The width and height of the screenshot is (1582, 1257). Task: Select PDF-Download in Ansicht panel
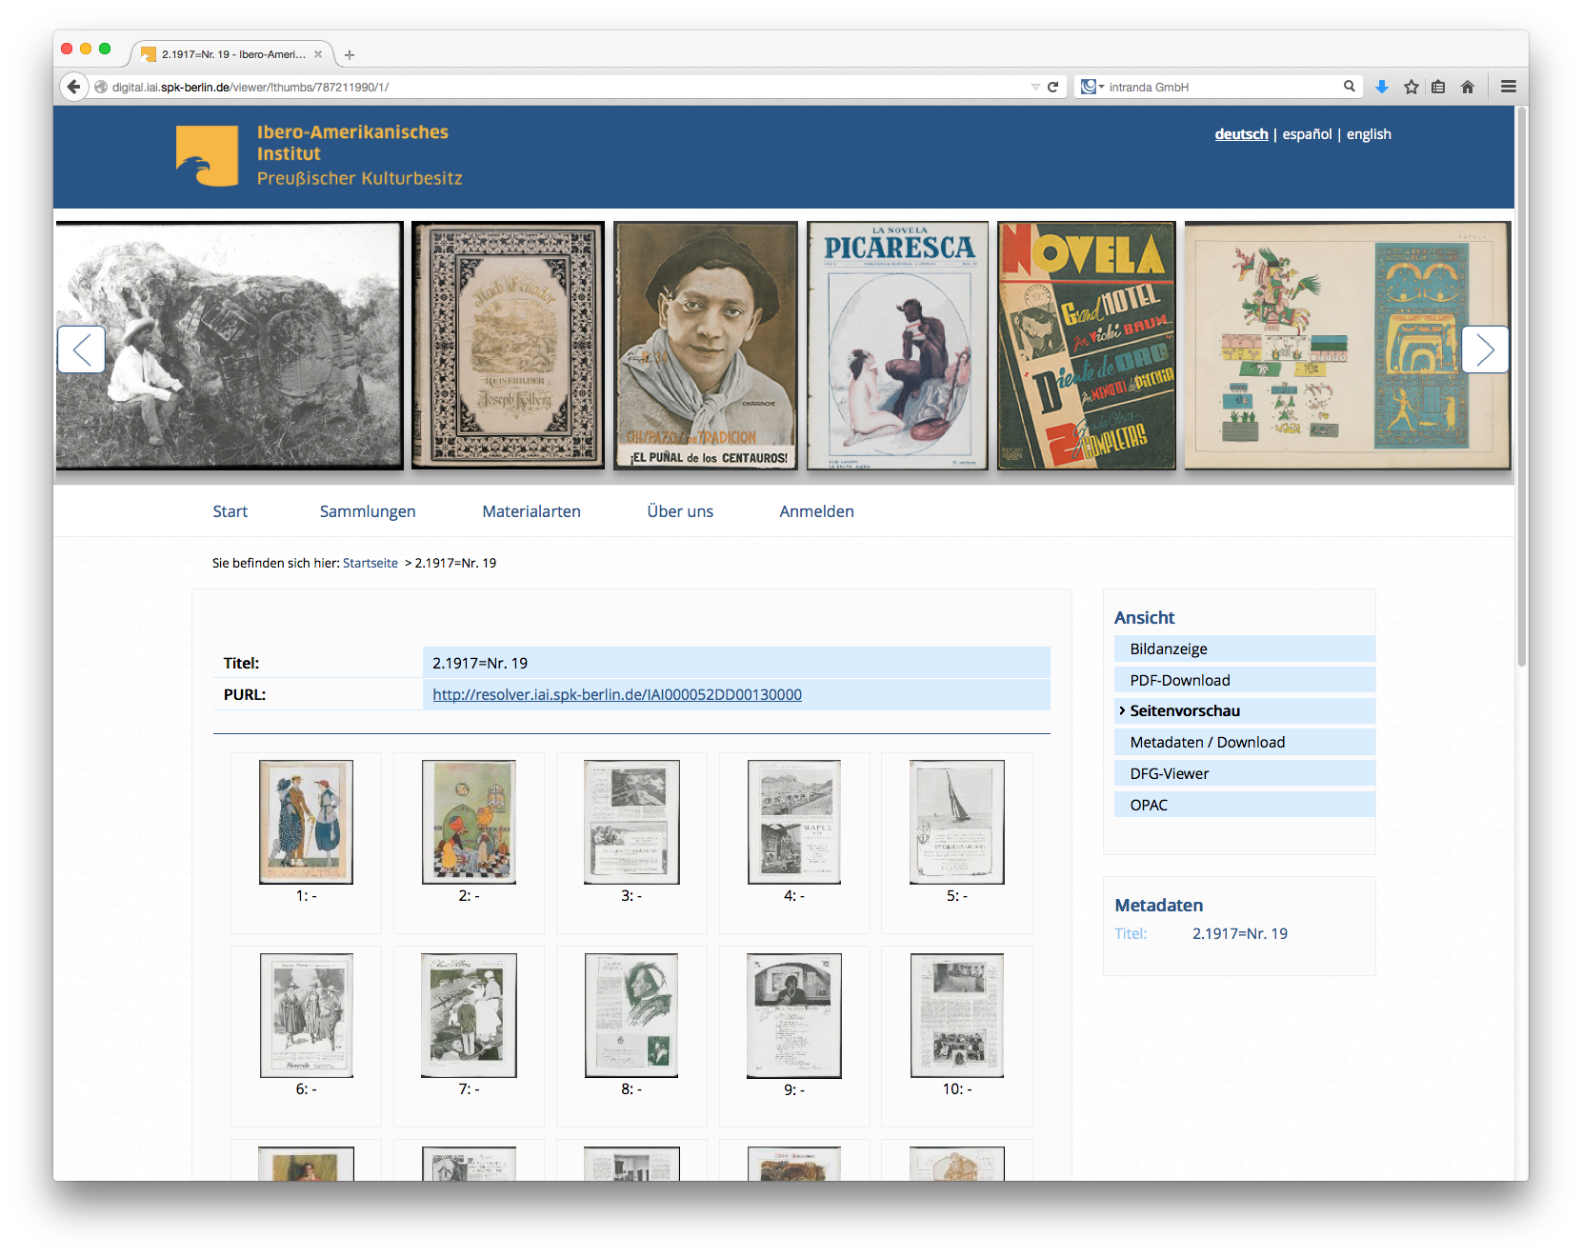(x=1244, y=680)
